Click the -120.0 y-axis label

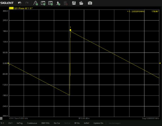click(5, 85)
